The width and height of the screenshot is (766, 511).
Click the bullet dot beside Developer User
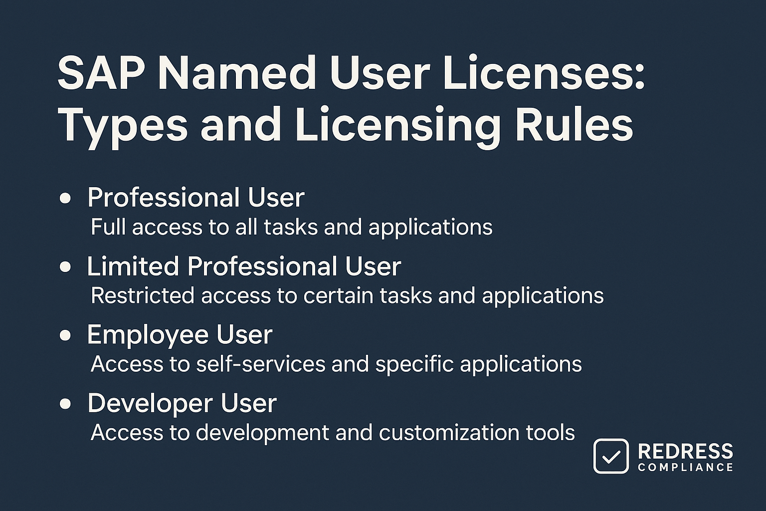click(65, 404)
